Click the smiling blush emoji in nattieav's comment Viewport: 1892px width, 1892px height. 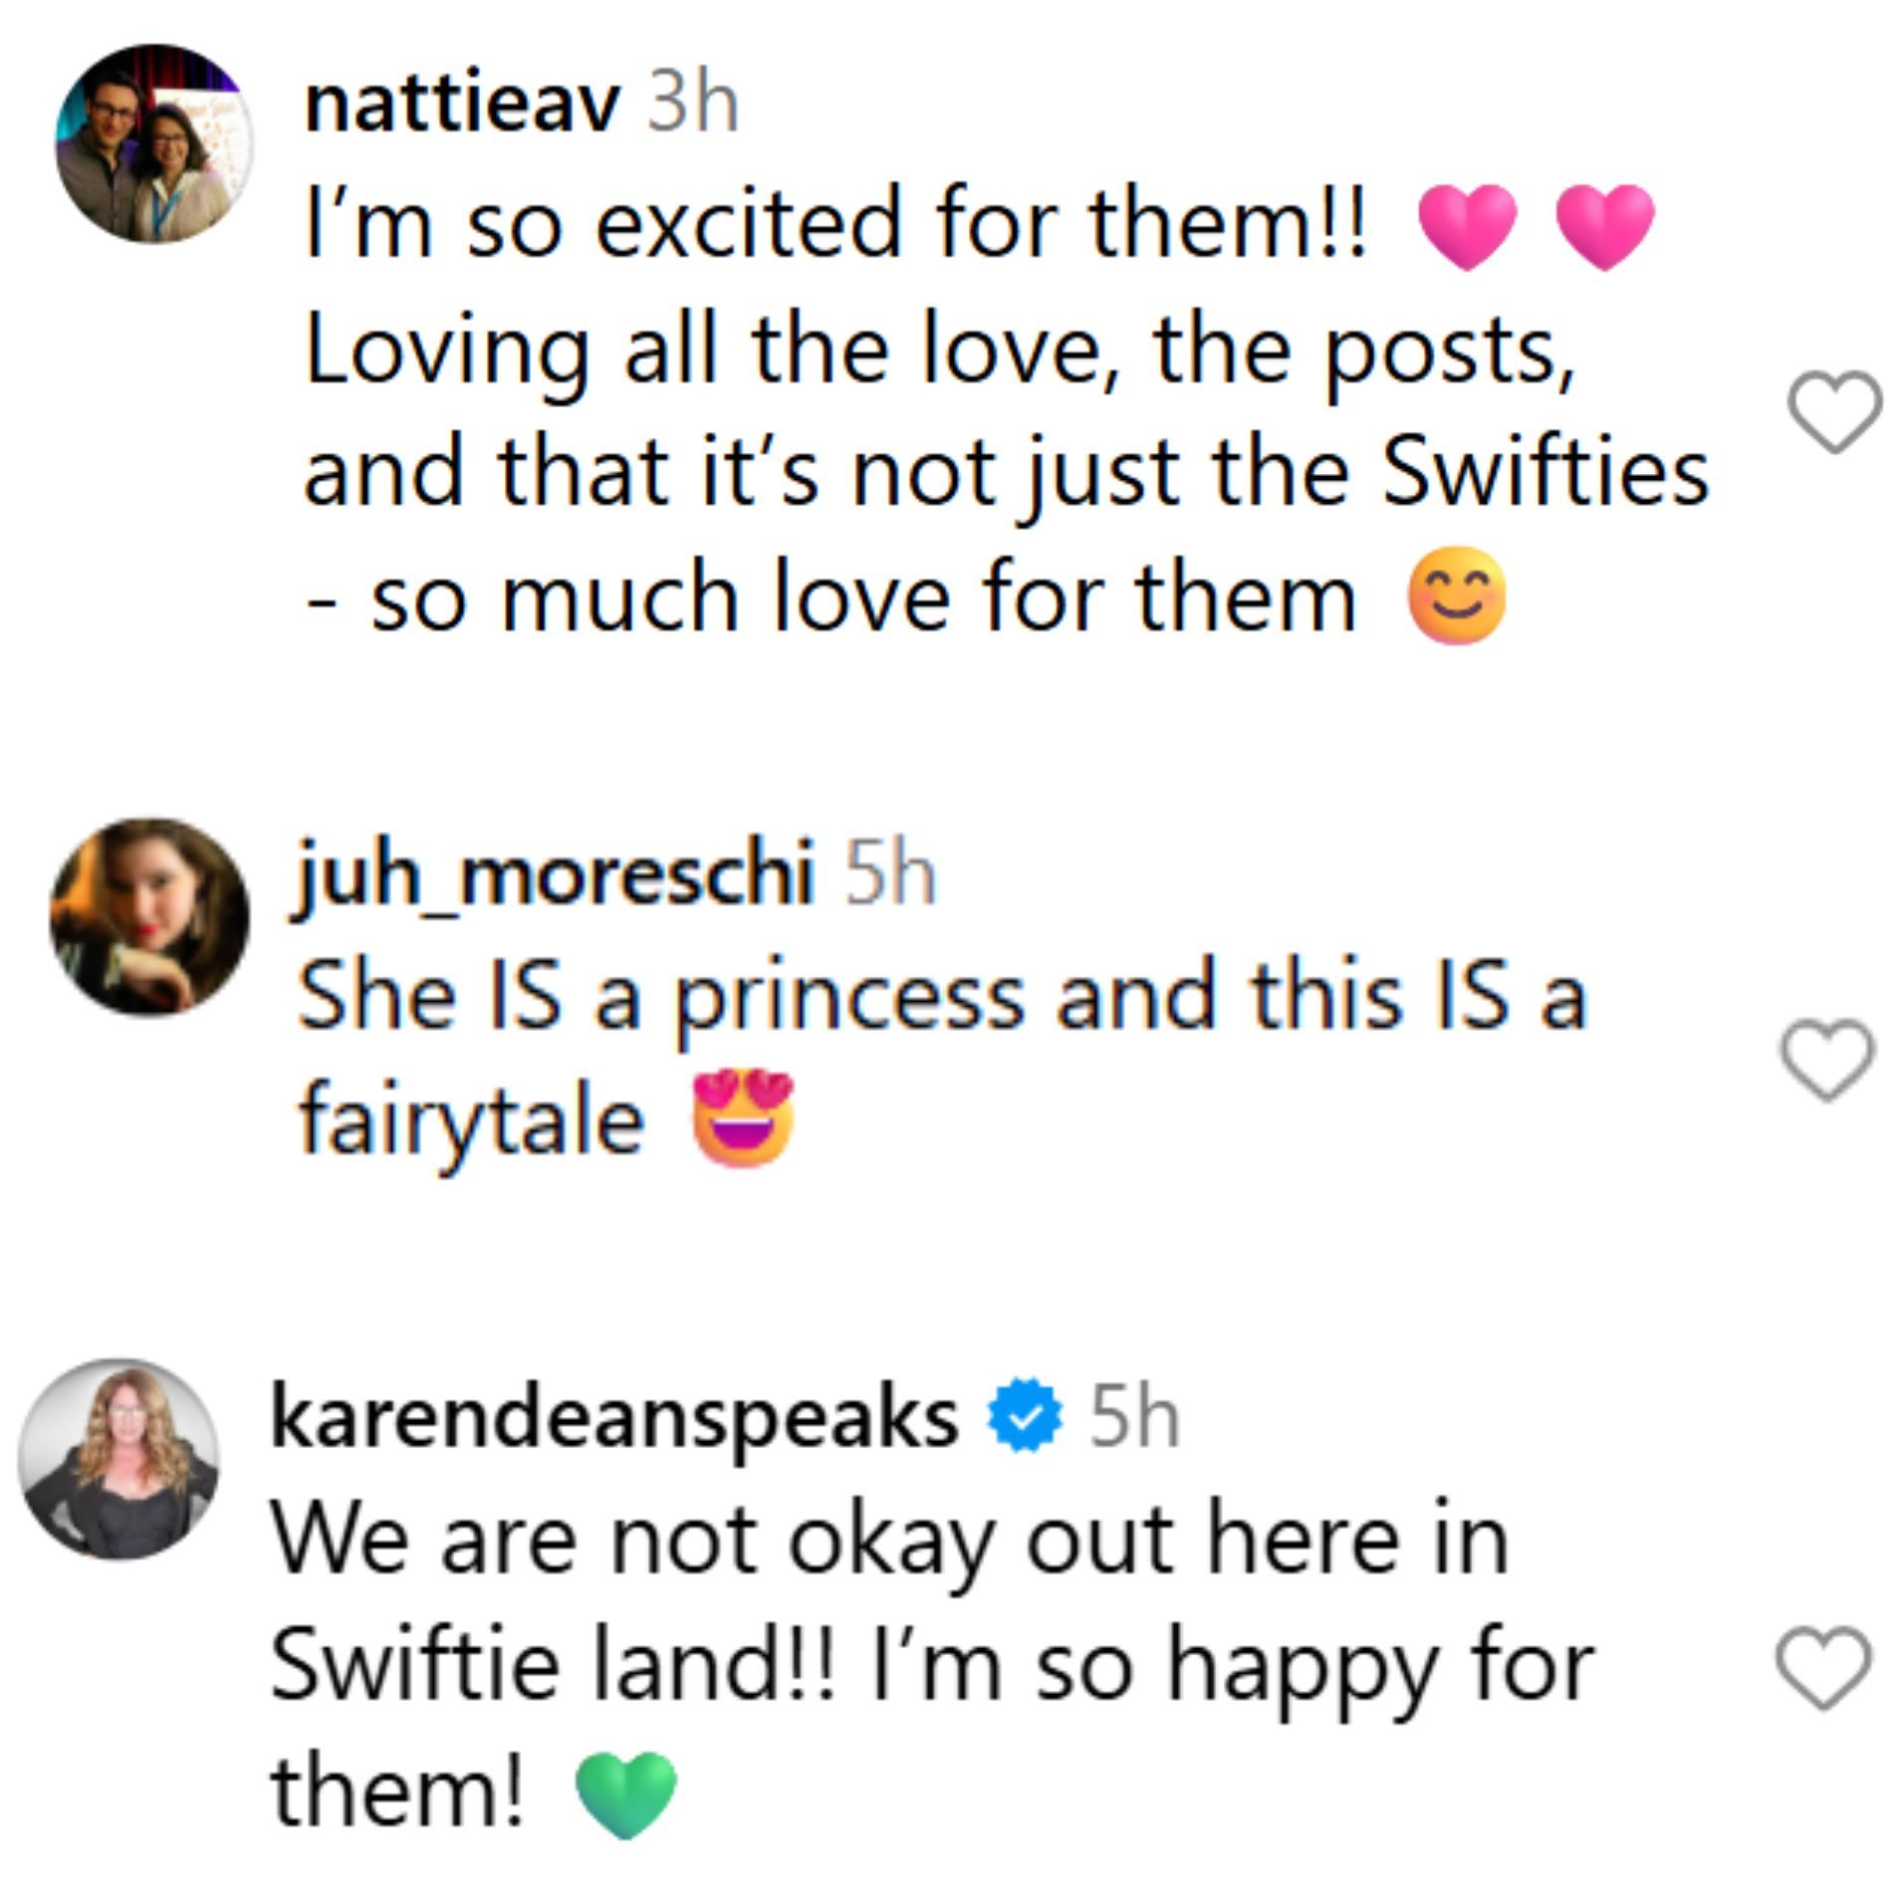click(1456, 597)
